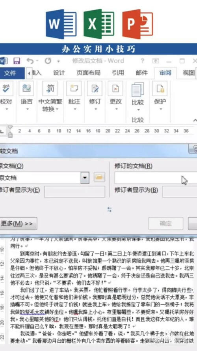197x351 pixels.
Task: Expand the 比较 button dropdown arrow
Action: (138, 110)
